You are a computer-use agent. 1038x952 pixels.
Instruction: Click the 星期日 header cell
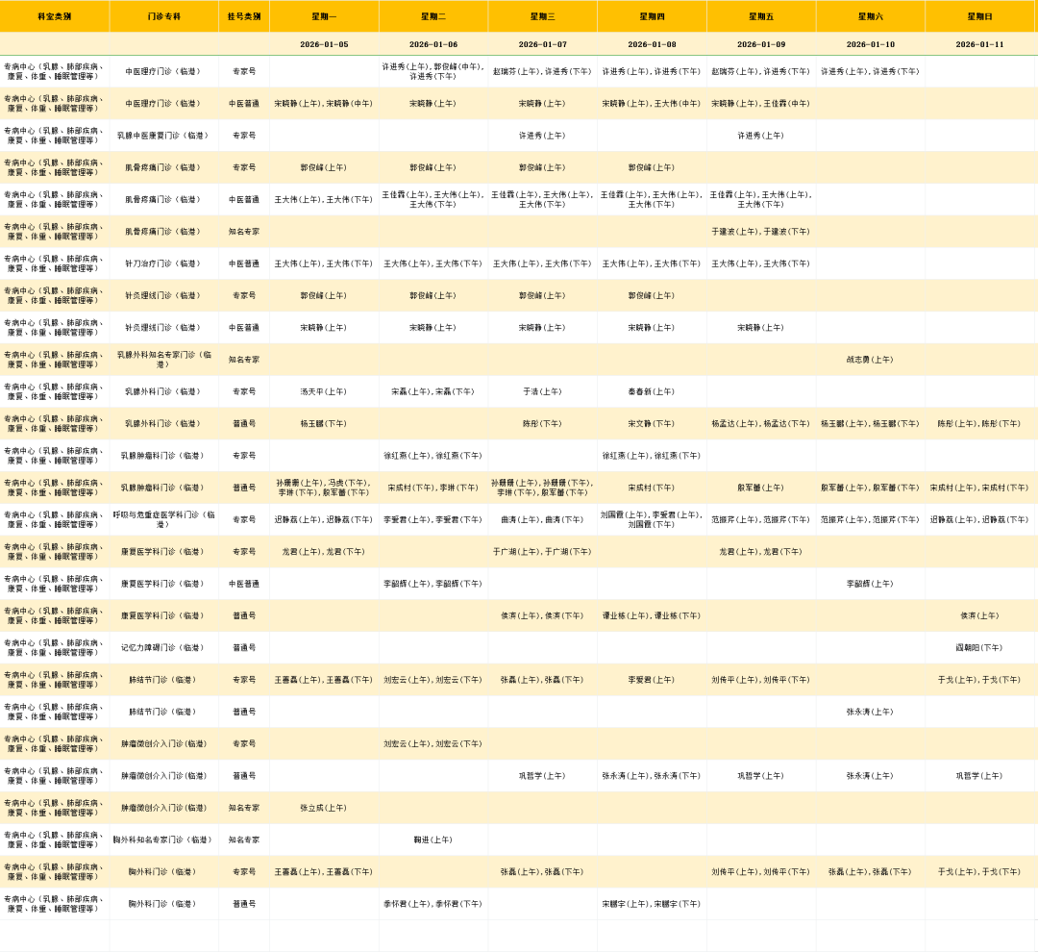tap(979, 16)
